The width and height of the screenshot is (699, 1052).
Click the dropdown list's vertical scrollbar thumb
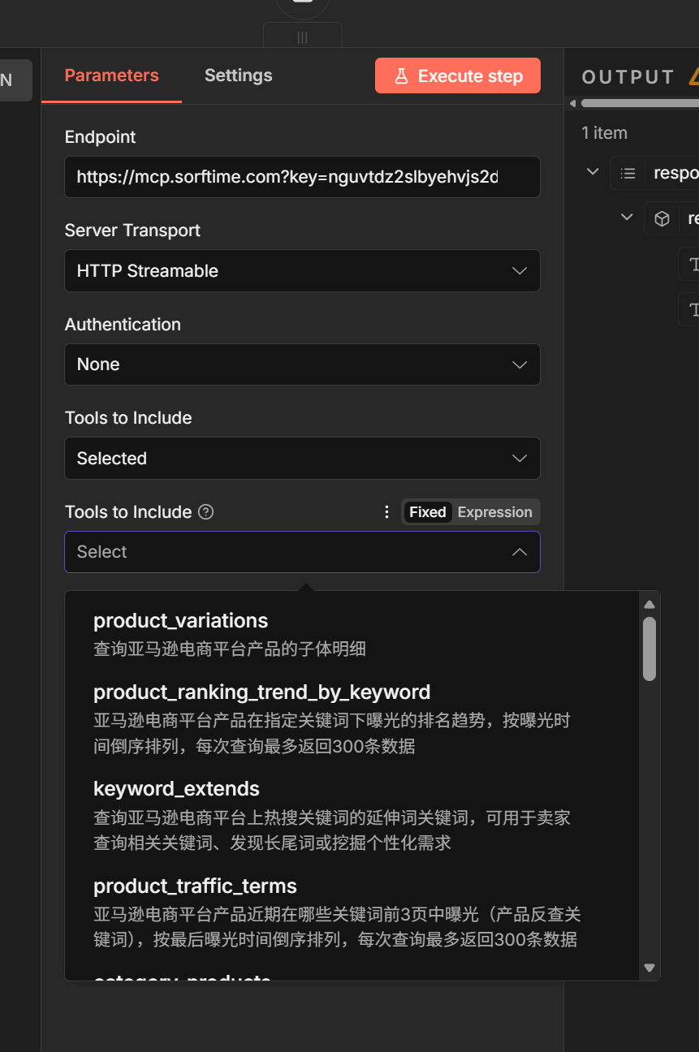pyautogui.click(x=649, y=648)
